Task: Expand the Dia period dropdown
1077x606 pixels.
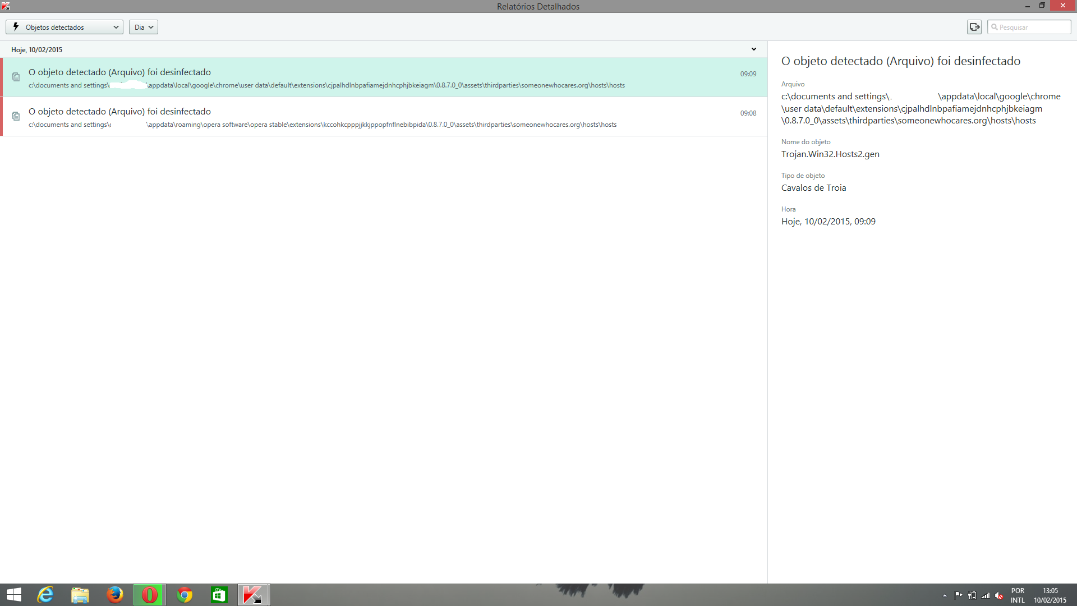Action: tap(144, 27)
